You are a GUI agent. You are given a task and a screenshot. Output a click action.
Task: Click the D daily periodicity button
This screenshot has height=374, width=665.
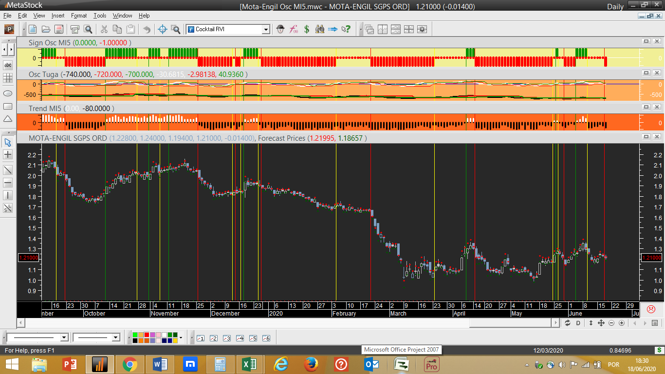[x=578, y=323]
